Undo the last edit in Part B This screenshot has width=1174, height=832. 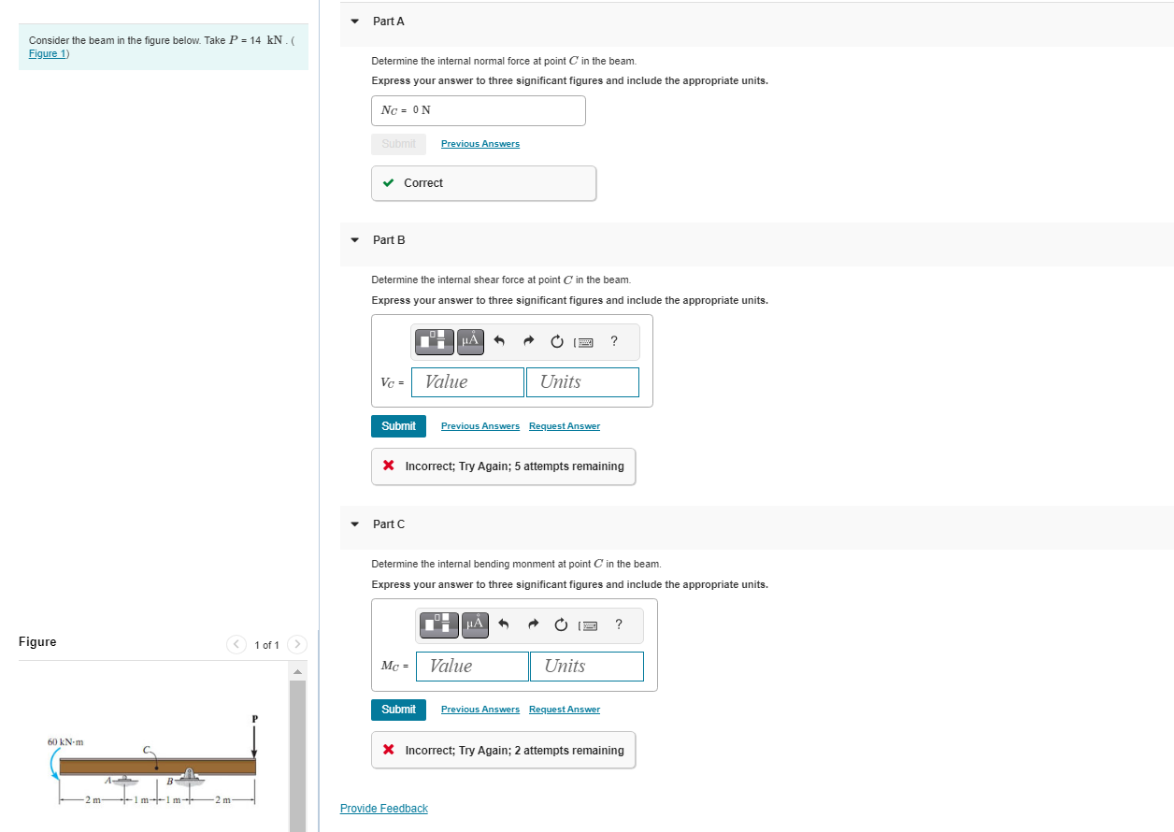pyautogui.click(x=500, y=341)
